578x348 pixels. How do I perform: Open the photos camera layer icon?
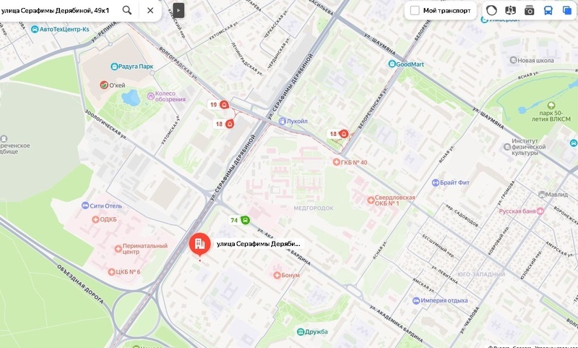(530, 10)
